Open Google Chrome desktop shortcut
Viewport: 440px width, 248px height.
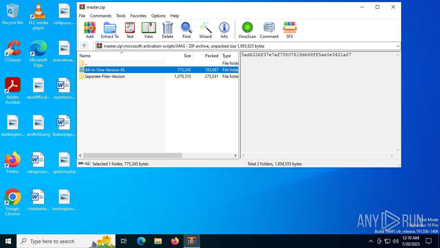click(x=13, y=203)
